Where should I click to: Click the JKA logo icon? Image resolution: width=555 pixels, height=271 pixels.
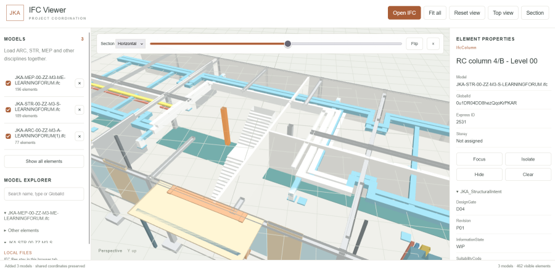tap(15, 13)
